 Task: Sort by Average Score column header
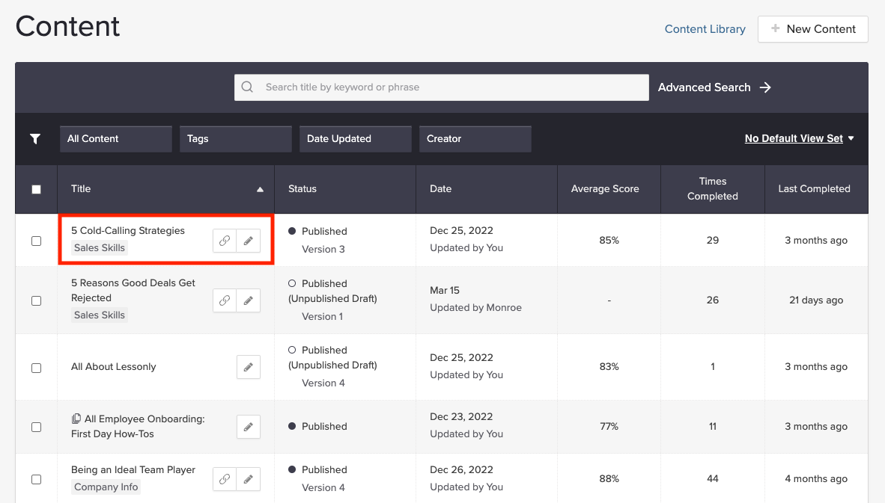point(605,189)
